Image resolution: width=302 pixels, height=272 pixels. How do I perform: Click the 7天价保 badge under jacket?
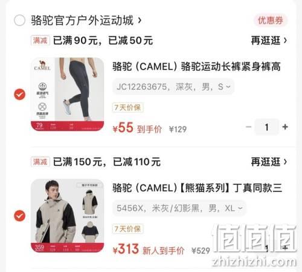(x=127, y=228)
